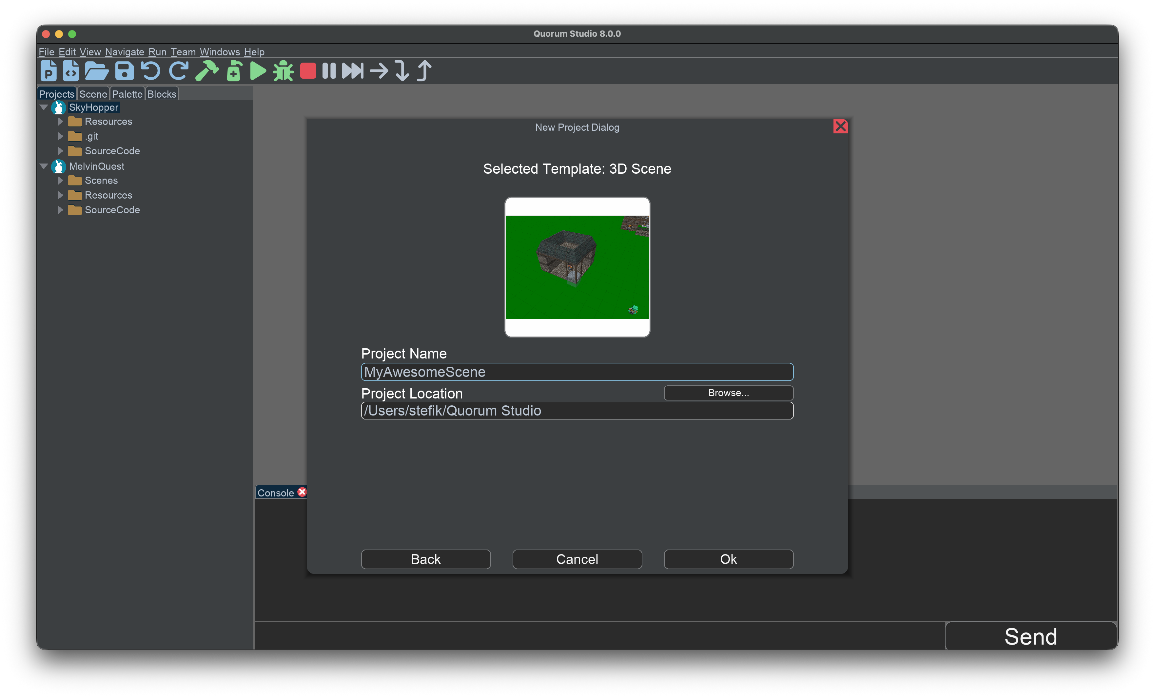
Task: Click the New File toolbar icon
Action: (71, 71)
